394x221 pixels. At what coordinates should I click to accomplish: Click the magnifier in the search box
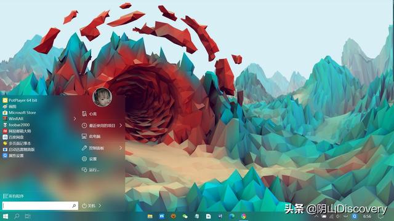pos(74,206)
